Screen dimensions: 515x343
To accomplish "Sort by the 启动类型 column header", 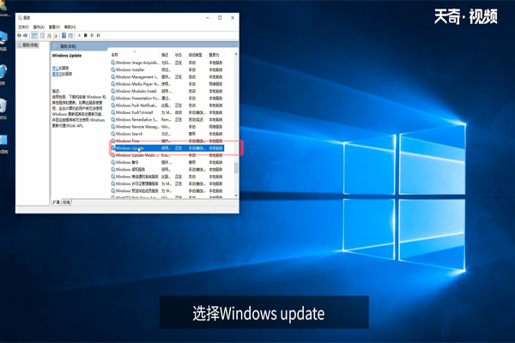I will (x=197, y=55).
